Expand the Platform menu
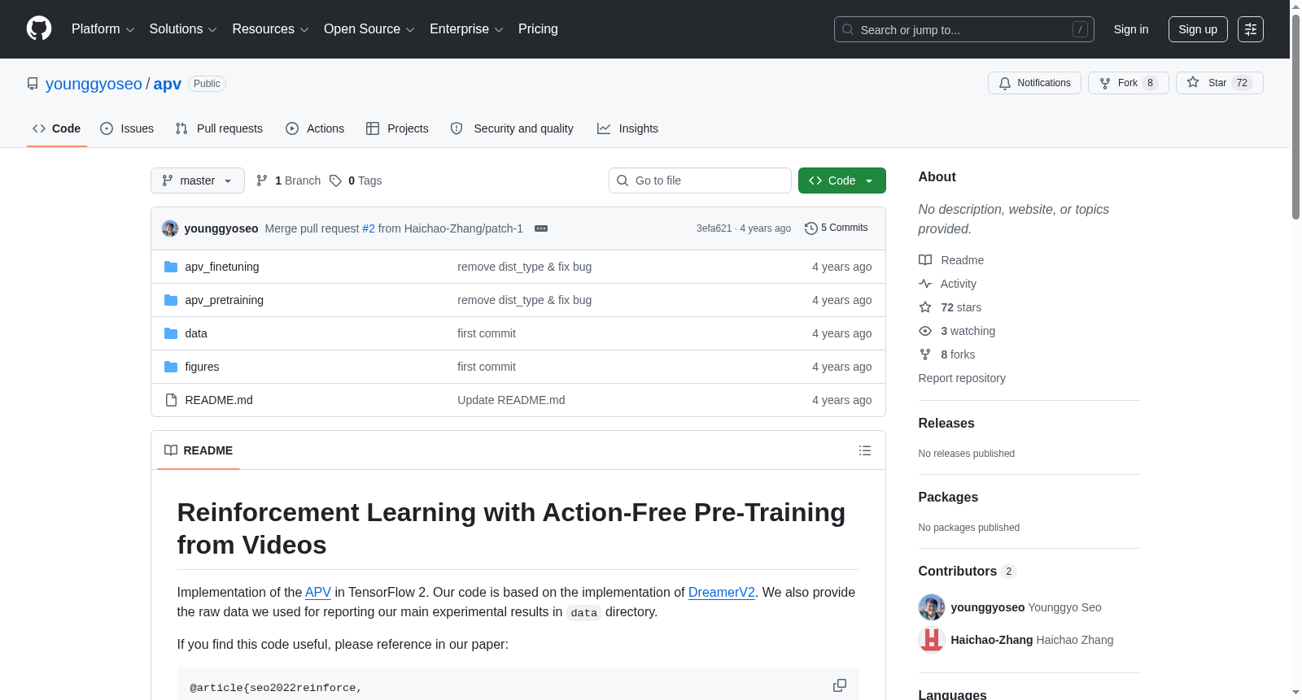 click(x=103, y=29)
